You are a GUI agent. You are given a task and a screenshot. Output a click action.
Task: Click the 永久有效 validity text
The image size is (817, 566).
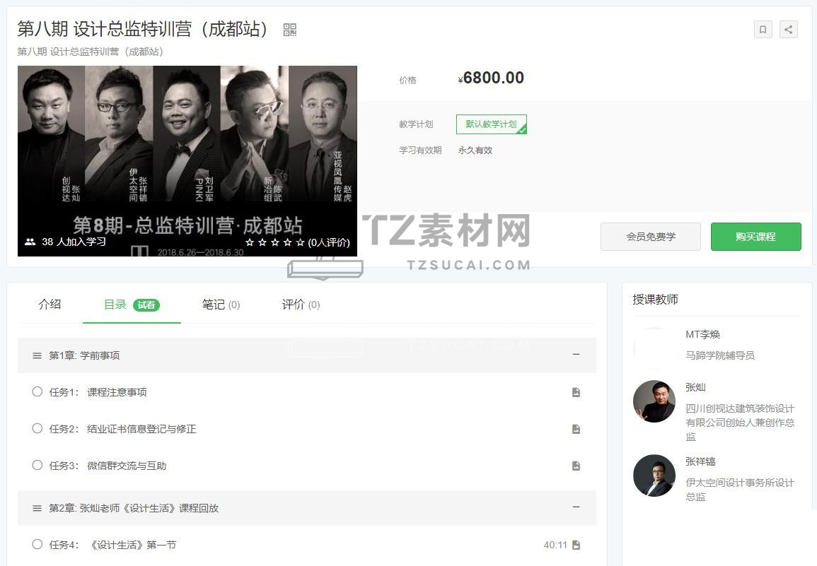(475, 151)
